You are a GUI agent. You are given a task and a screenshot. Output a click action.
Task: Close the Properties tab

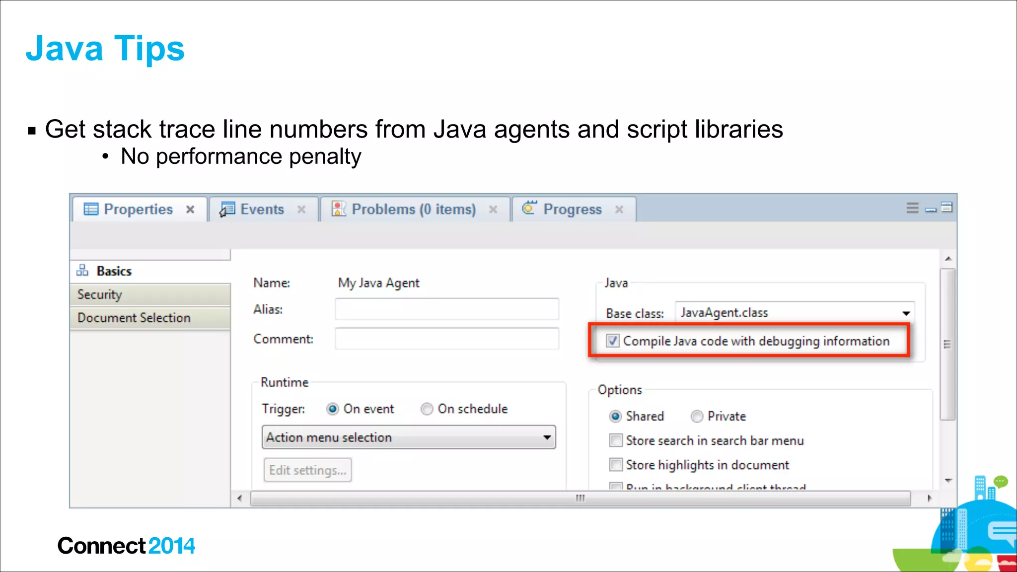(x=190, y=210)
